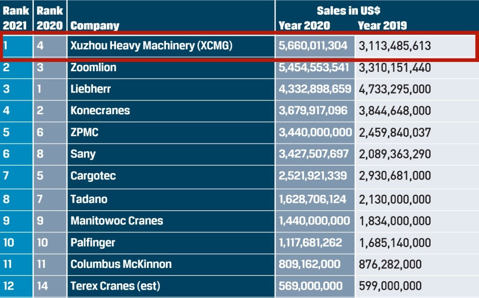Click the Palfinger company name
Screen dimensions: 479x298
coord(93,243)
